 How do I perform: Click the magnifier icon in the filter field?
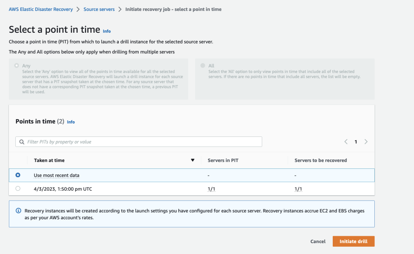click(22, 142)
